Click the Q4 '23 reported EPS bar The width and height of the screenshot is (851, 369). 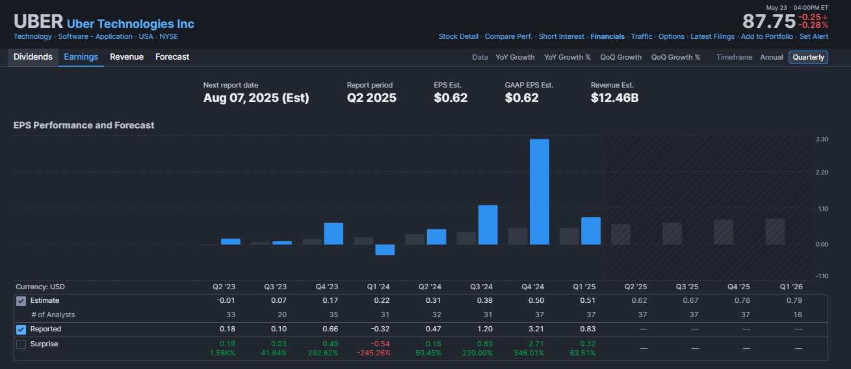[x=334, y=233]
